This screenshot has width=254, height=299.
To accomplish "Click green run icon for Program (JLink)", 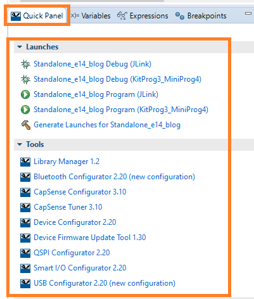I will pyautogui.click(x=25, y=94).
